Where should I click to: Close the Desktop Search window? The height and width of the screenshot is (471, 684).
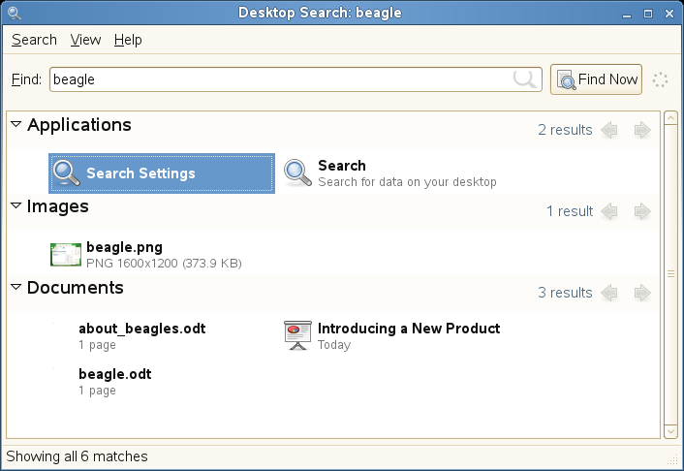(x=669, y=14)
